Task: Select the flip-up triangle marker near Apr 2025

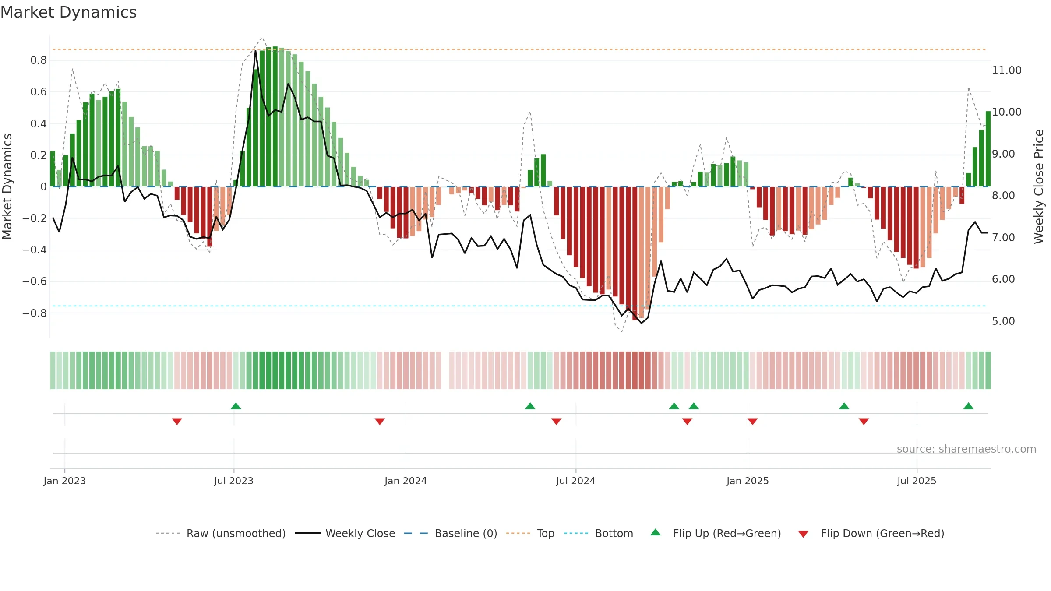Action: click(x=844, y=406)
